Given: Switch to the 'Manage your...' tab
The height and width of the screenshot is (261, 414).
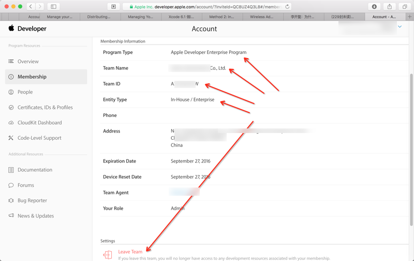Looking at the screenshot, I should (x=60, y=17).
